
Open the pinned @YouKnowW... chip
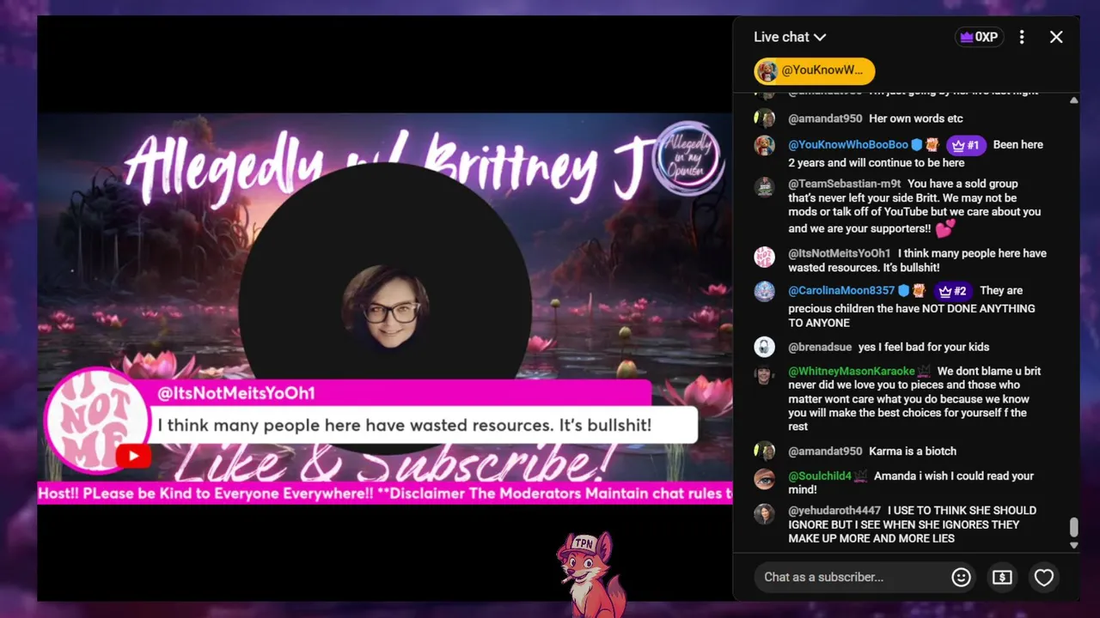pyautogui.click(x=814, y=70)
